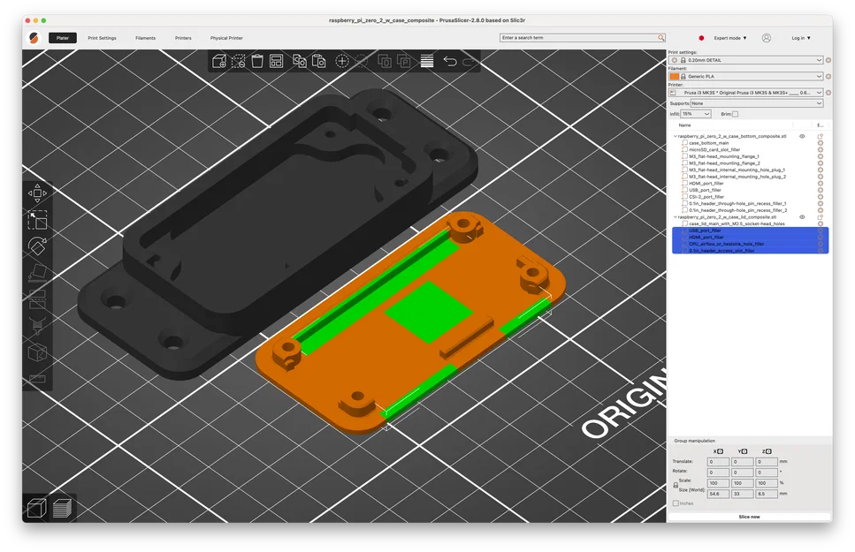This screenshot has width=855, height=552.
Task: Collapse the raspberry_pi_zero_2_w_case_lid_composite tree
Action: pos(677,216)
